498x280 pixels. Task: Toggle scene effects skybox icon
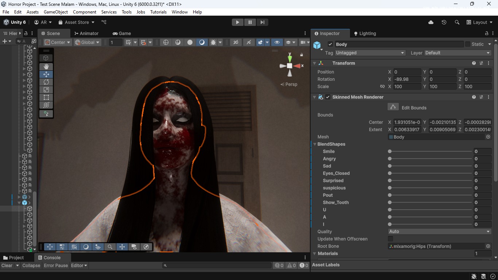coord(260,42)
